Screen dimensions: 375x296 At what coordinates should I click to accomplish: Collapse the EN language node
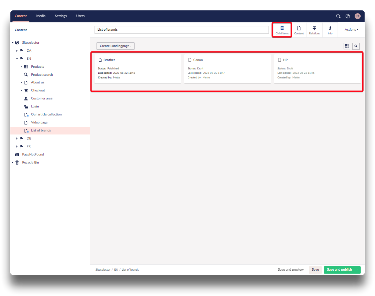pyautogui.click(x=17, y=59)
